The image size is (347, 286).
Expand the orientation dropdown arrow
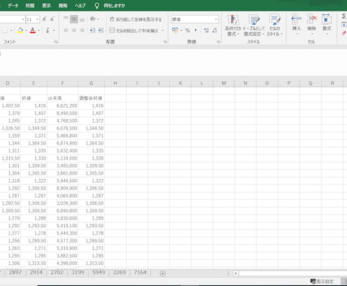[x=98, y=19]
